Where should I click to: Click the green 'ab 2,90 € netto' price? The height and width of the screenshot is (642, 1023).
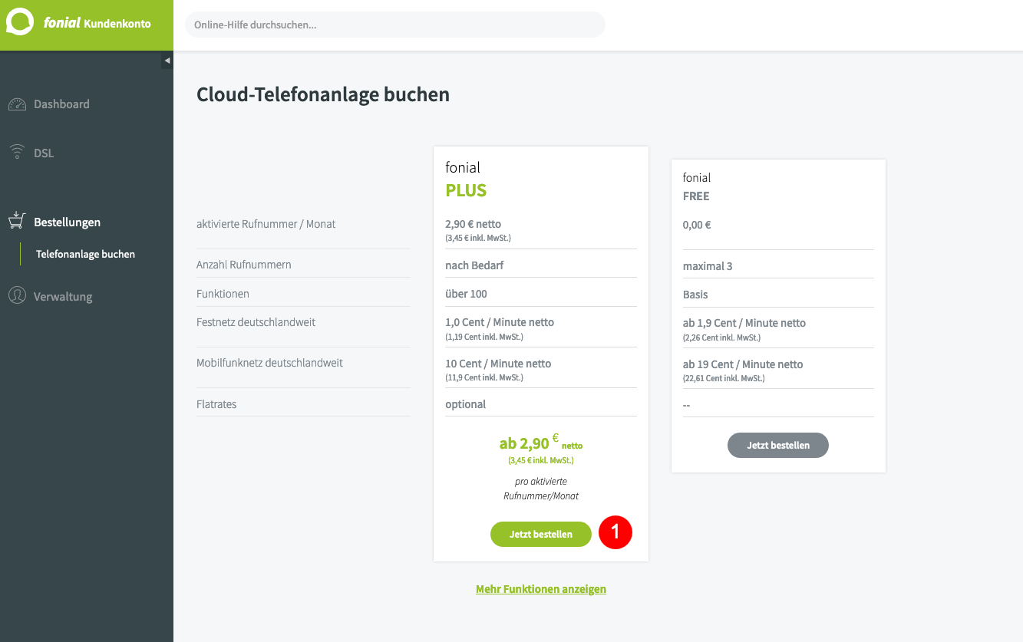(541, 443)
